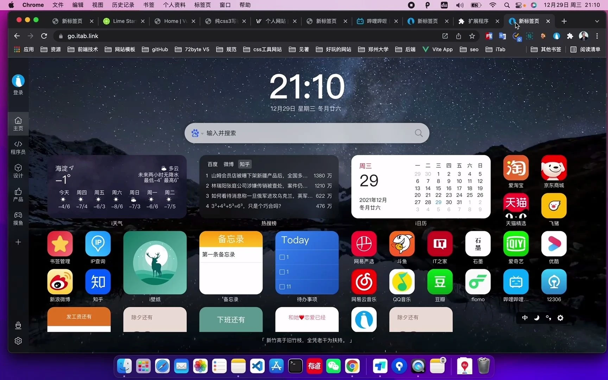Viewport: 608px width, 380px height.
Task: Open the hot topic about 山姆会员店
Action: 269,176
